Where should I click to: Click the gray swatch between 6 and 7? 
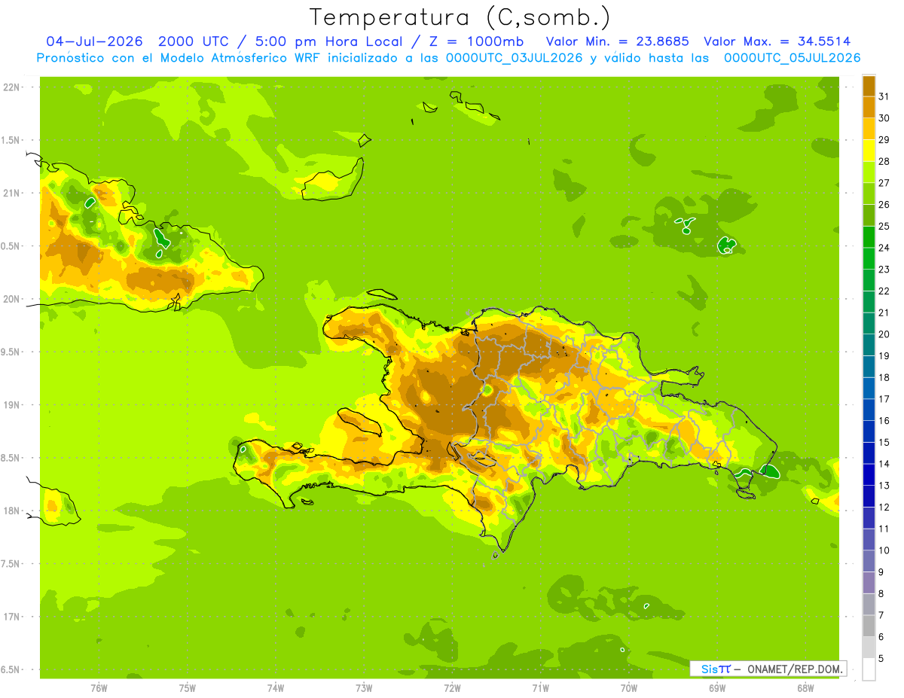tap(869, 626)
